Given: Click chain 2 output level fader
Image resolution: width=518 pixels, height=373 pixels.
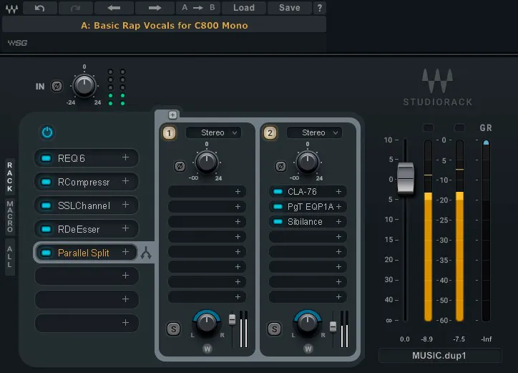Looking at the screenshot, I should [333, 326].
